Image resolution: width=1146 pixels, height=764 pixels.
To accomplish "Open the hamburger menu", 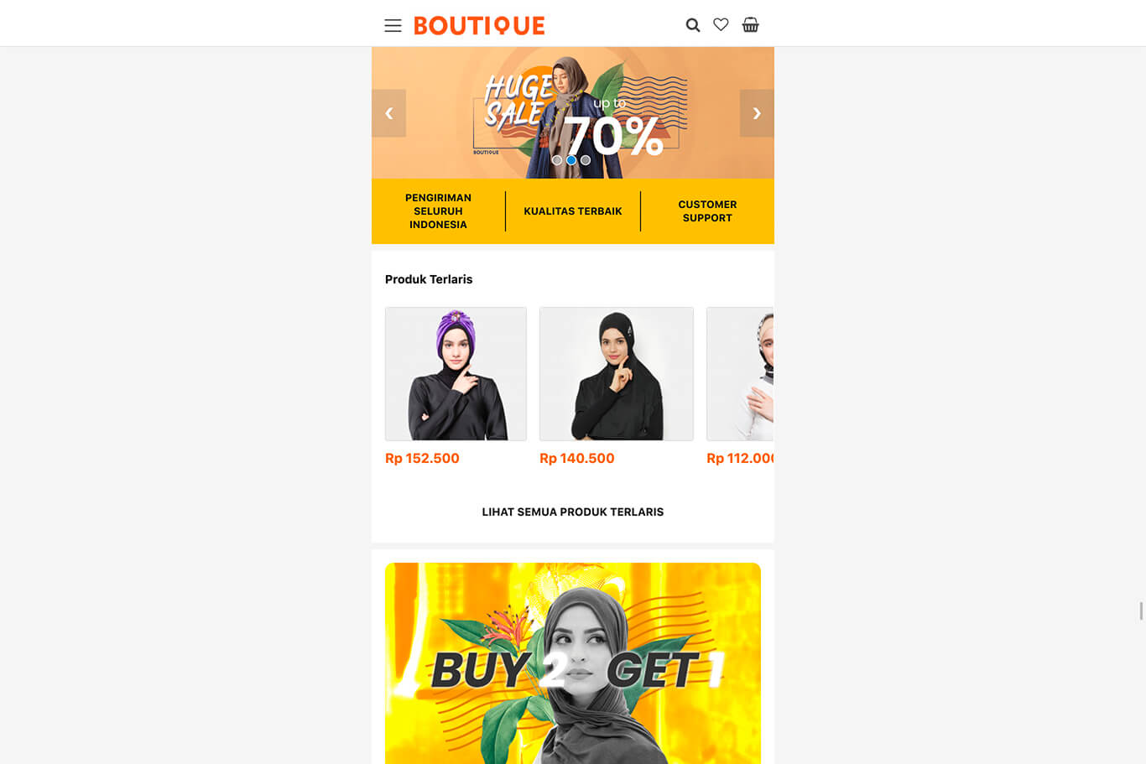I will (393, 25).
